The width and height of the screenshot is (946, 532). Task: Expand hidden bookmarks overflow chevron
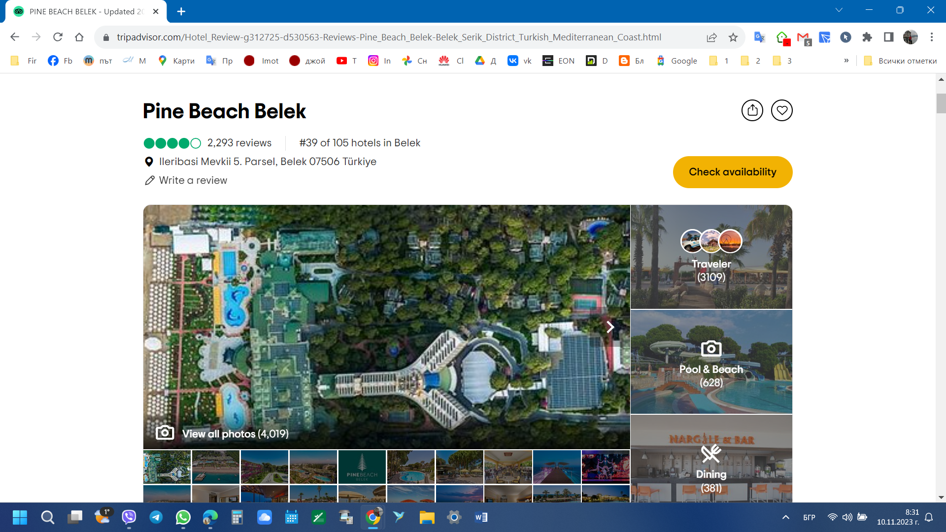coord(846,61)
